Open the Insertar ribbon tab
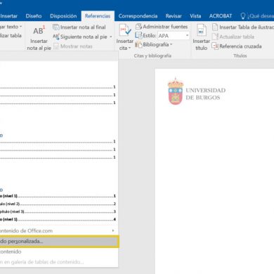 [x=9, y=16]
